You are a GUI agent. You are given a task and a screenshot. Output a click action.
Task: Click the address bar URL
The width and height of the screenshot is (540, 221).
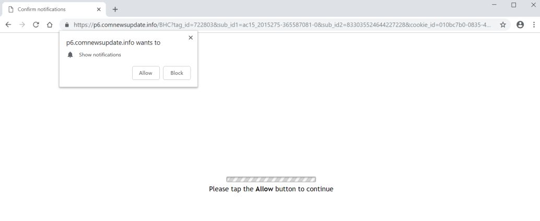click(282, 25)
